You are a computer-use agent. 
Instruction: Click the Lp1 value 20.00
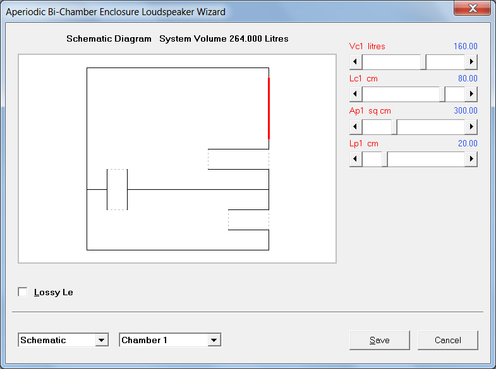(468, 143)
